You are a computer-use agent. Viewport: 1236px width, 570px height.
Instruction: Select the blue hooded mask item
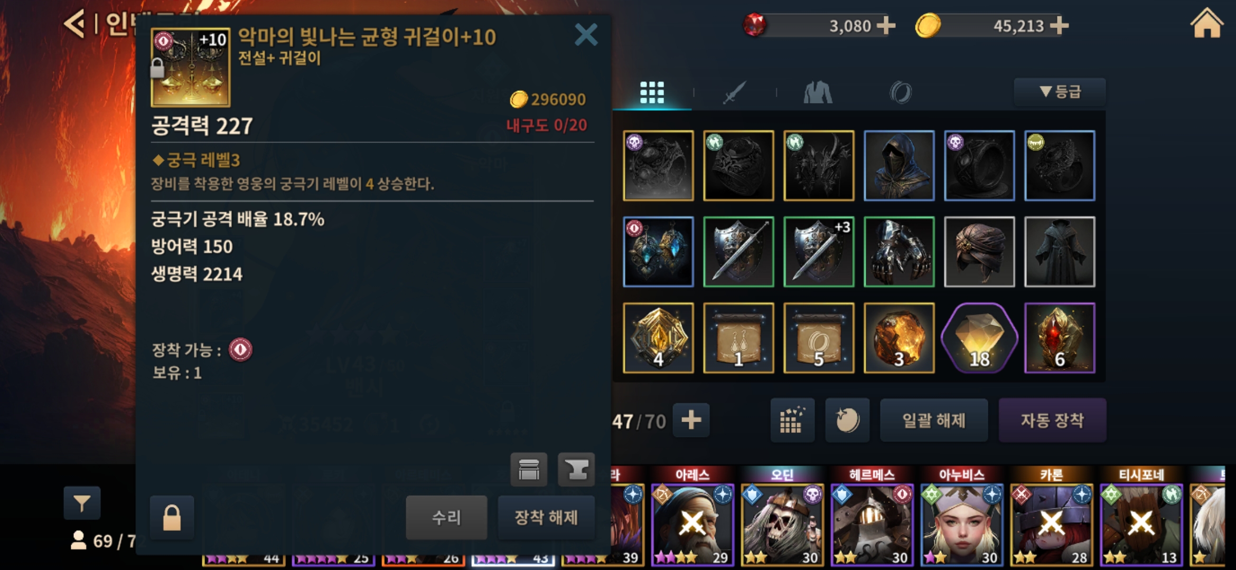click(899, 166)
